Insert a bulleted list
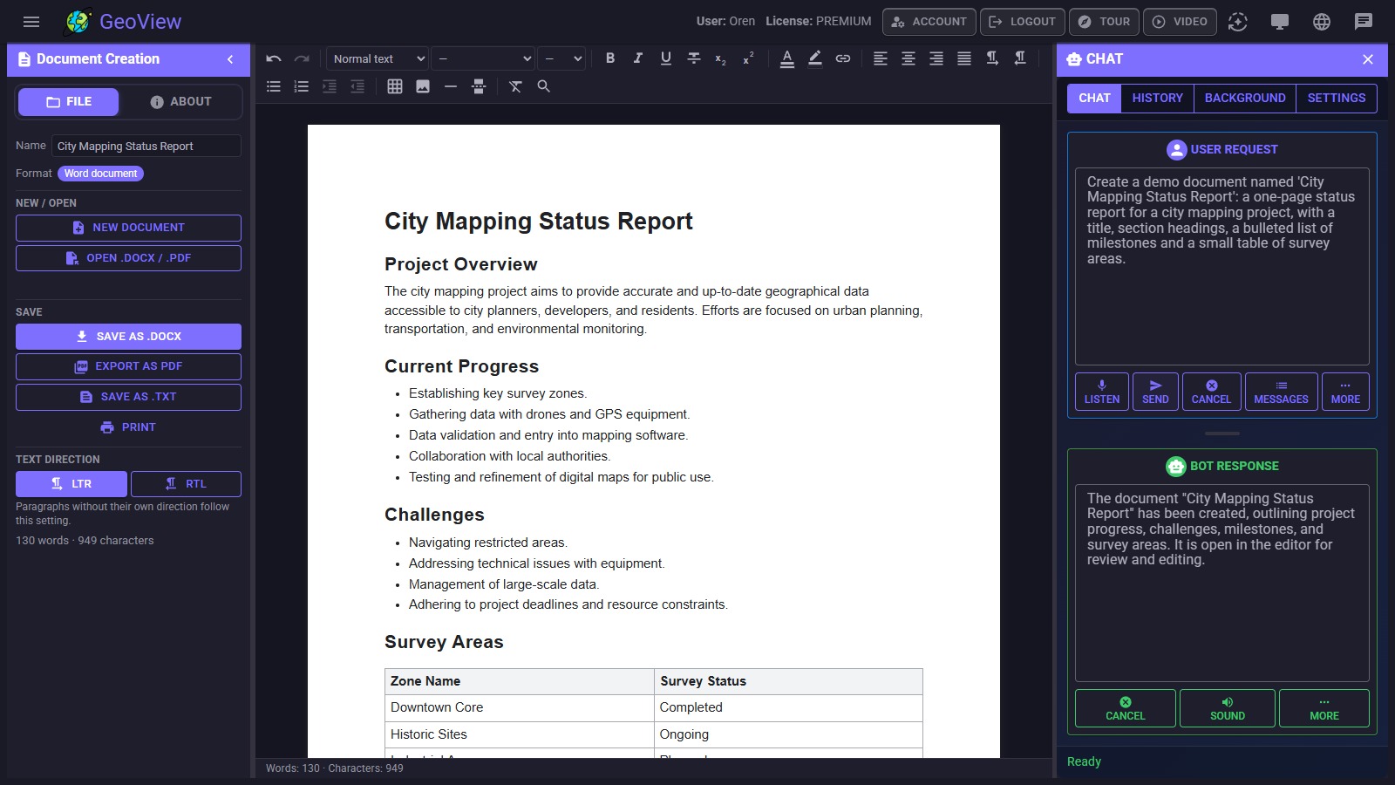The image size is (1395, 785). [x=274, y=86]
